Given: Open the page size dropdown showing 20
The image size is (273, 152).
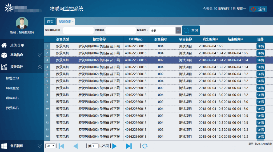Looking at the screenshot, I should 50,146.
